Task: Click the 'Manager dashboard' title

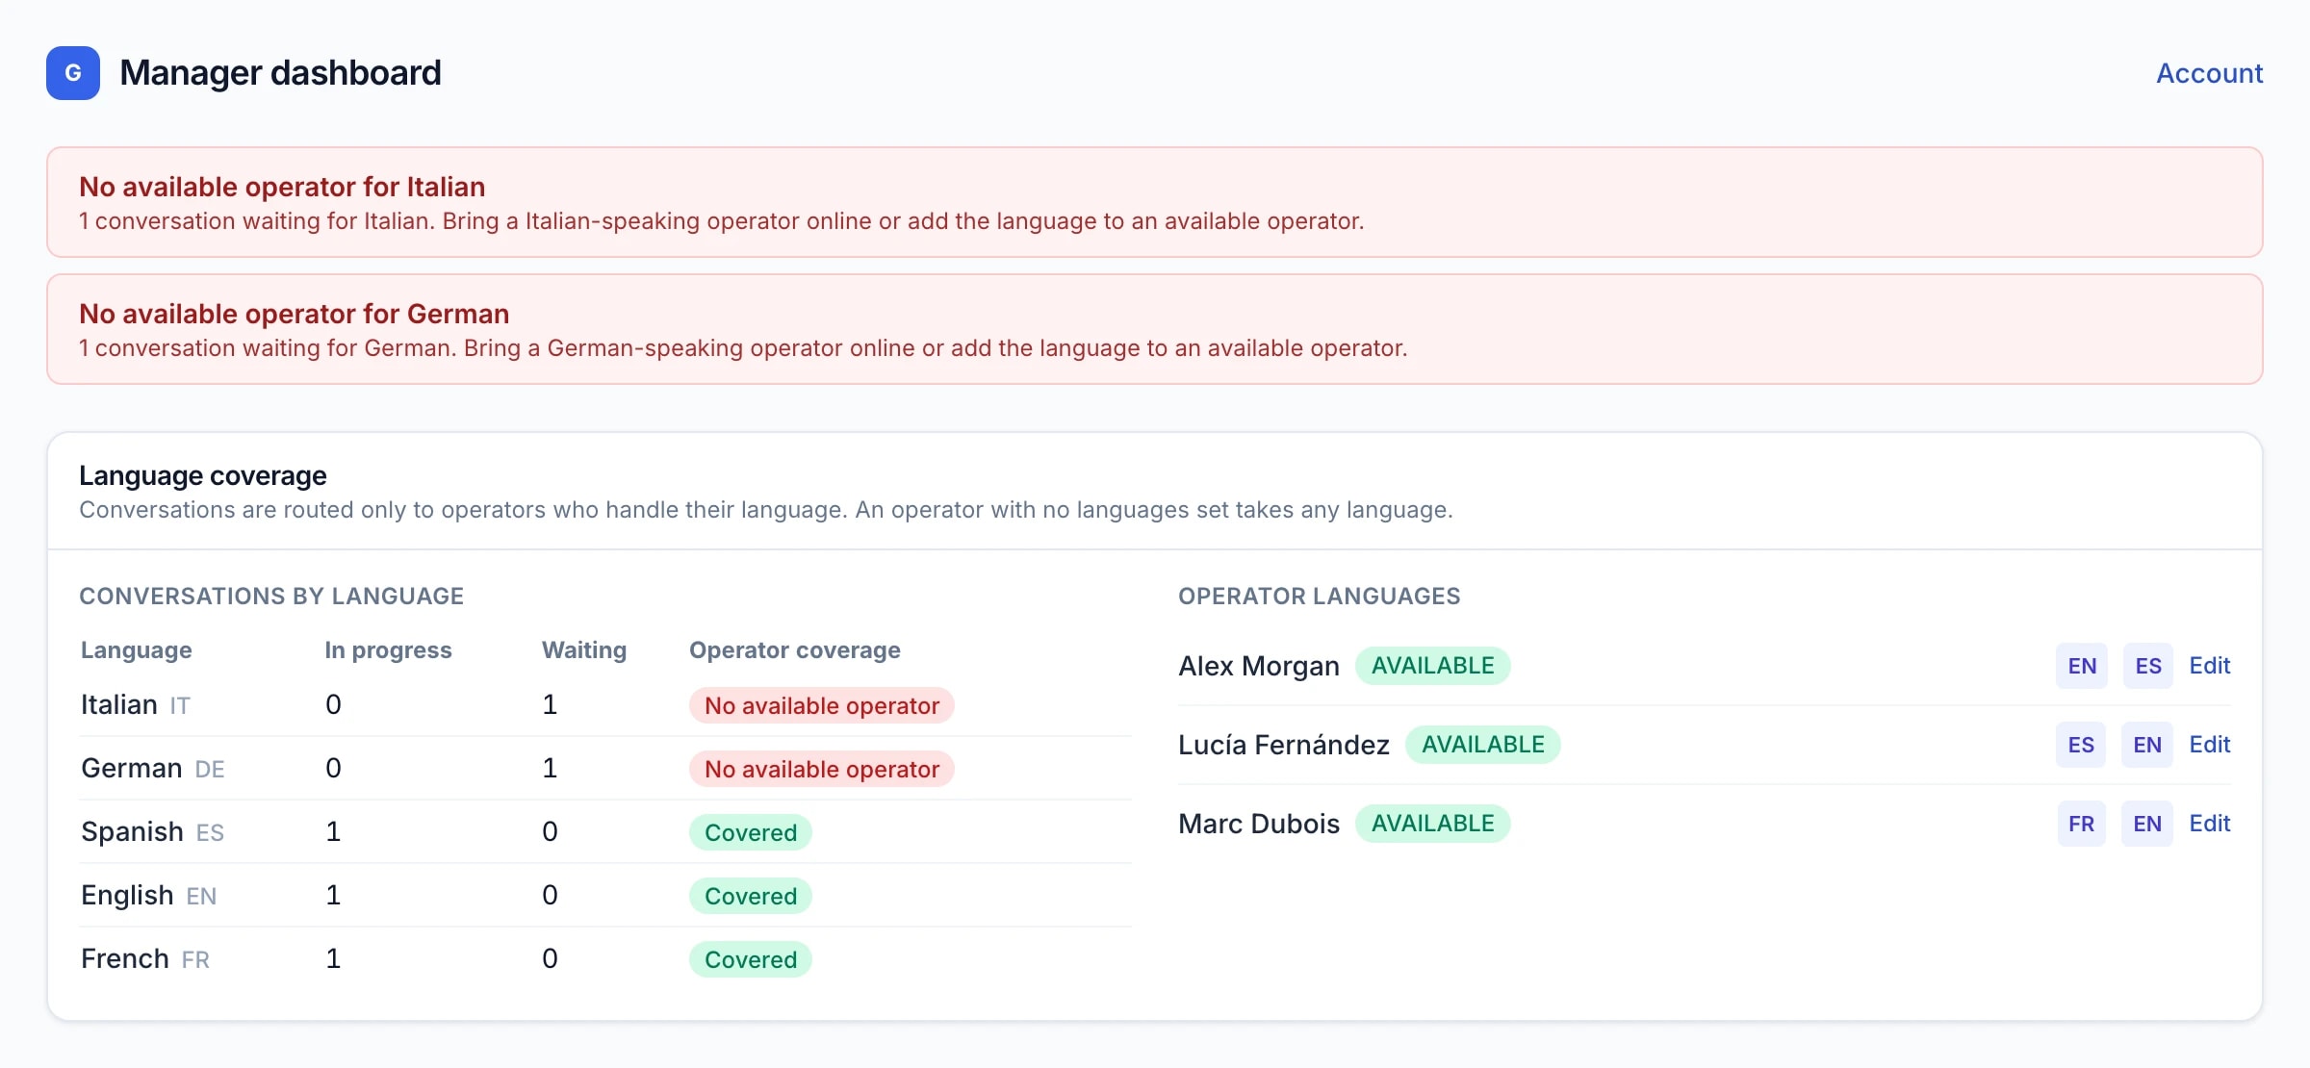Action: pyautogui.click(x=280, y=73)
